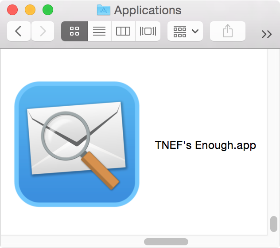The image size is (280, 248).
Task: Minimize the Applications window
Action: pyautogui.click(x=30, y=10)
